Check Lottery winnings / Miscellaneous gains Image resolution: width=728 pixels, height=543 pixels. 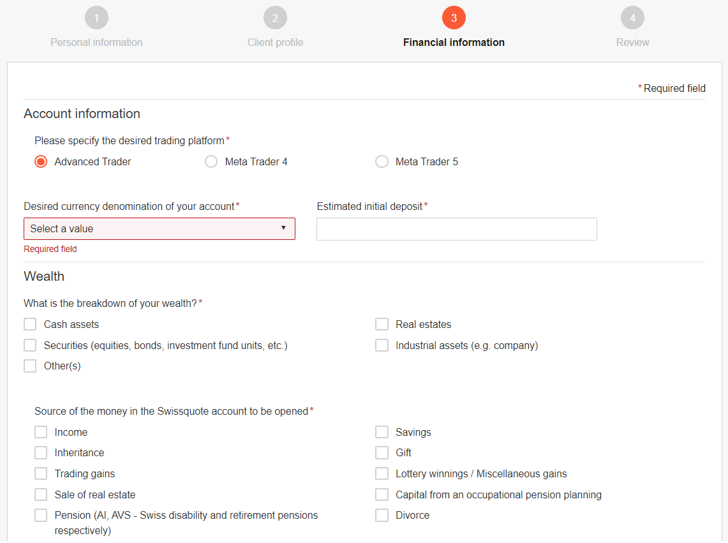(382, 474)
